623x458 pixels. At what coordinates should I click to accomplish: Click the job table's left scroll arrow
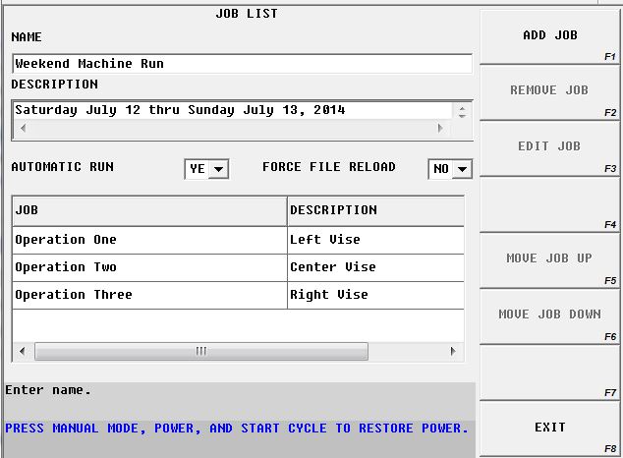click(x=23, y=351)
